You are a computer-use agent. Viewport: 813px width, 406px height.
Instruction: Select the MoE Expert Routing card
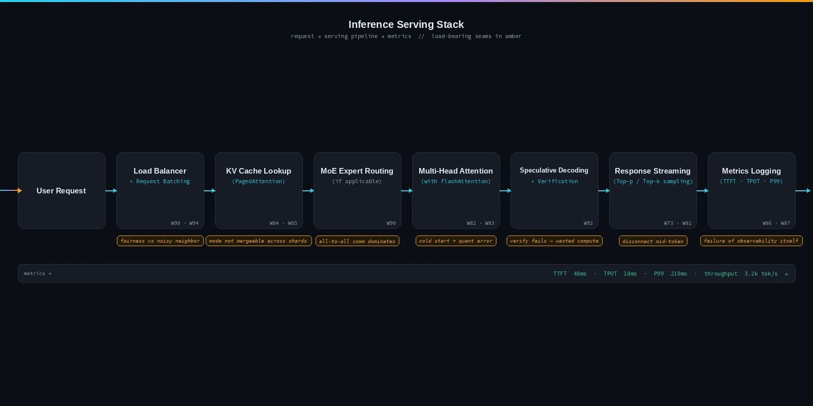[357, 190]
